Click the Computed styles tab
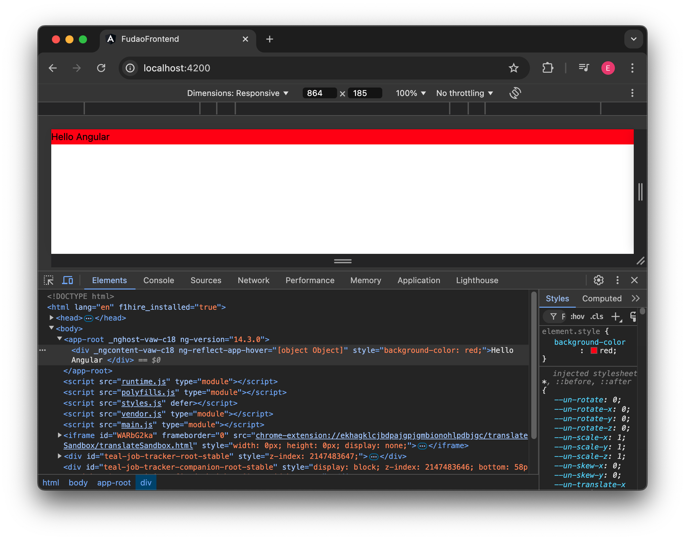685x540 pixels. (602, 299)
